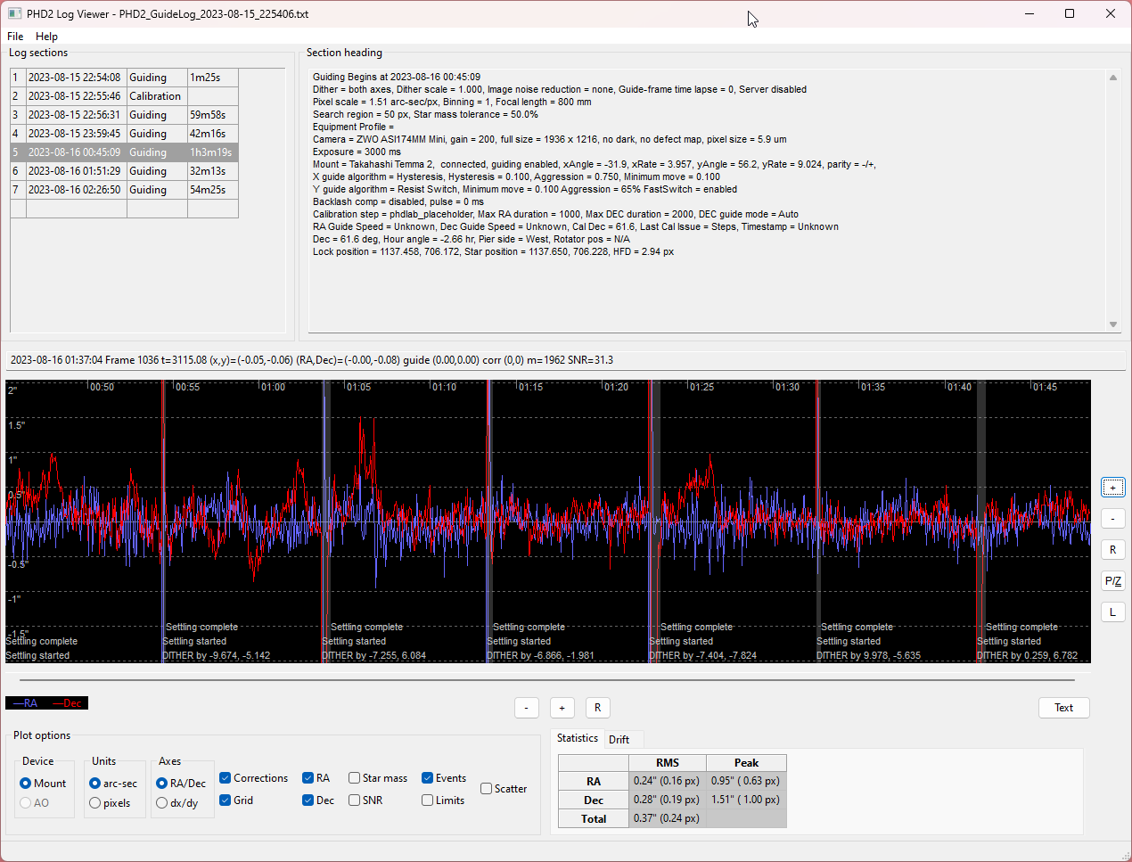The image size is (1132, 862).
Task: Select log section 6 Guiding 32m13s
Action: pos(124,171)
